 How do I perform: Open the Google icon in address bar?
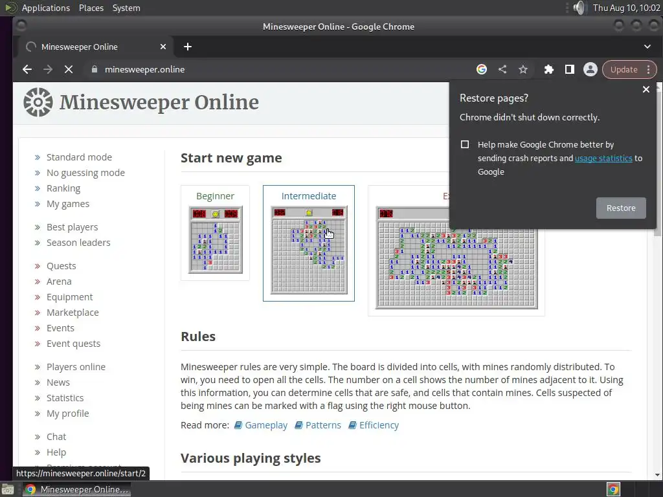482,69
